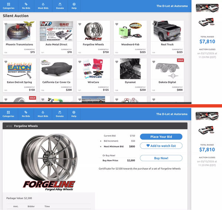Click 'The D-Lot at Autorama' title on detail page
The width and height of the screenshot is (222, 210).
click(172, 114)
